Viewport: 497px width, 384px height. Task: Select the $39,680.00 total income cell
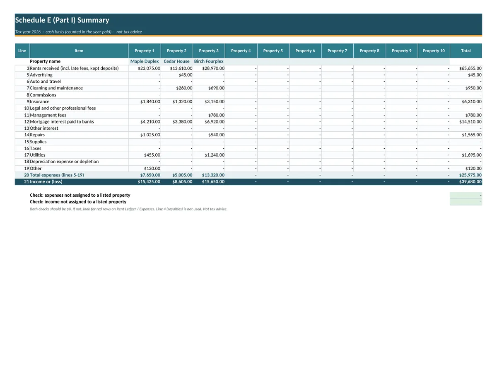click(466, 182)
